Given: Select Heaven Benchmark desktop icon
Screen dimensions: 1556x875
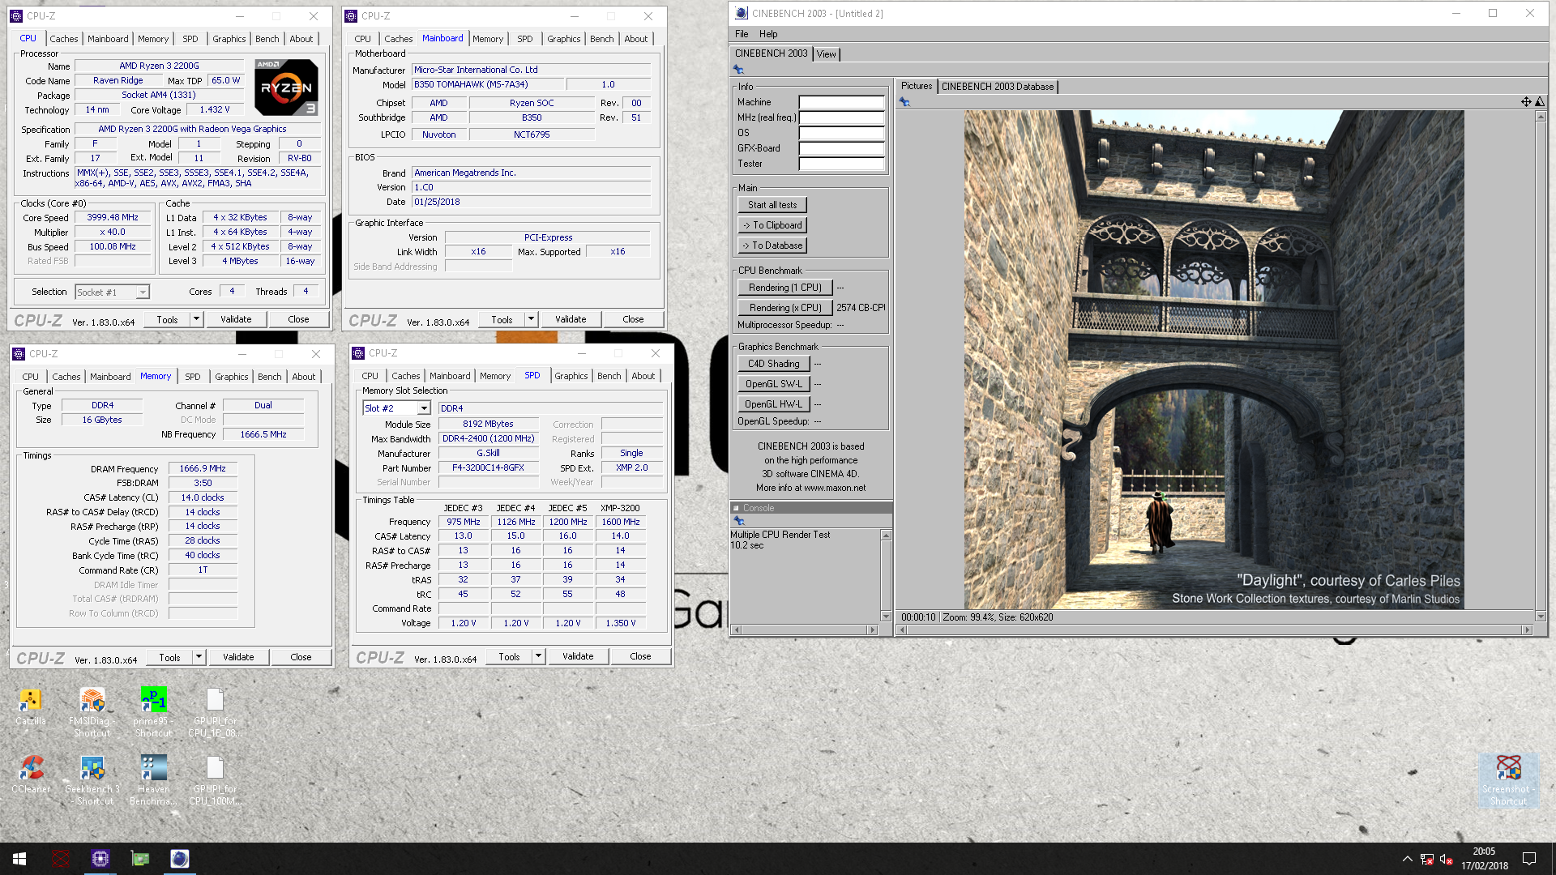Looking at the screenshot, I should coord(153,780).
